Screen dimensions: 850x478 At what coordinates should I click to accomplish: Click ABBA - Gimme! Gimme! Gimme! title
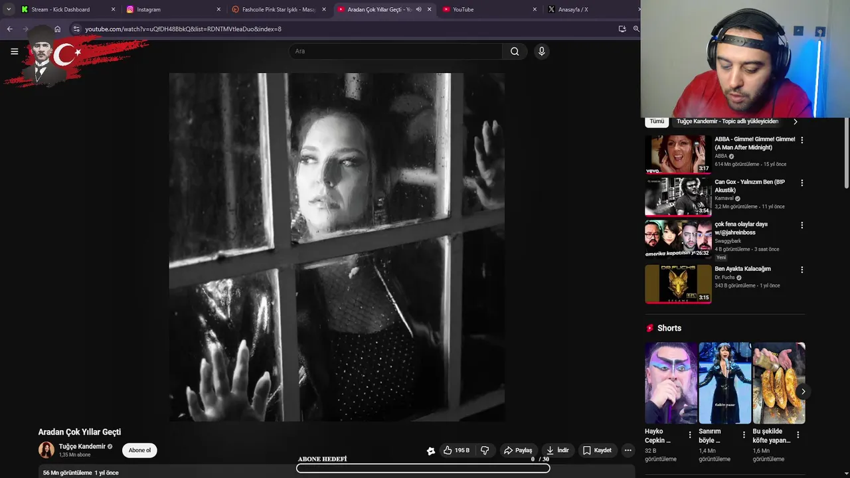point(754,143)
